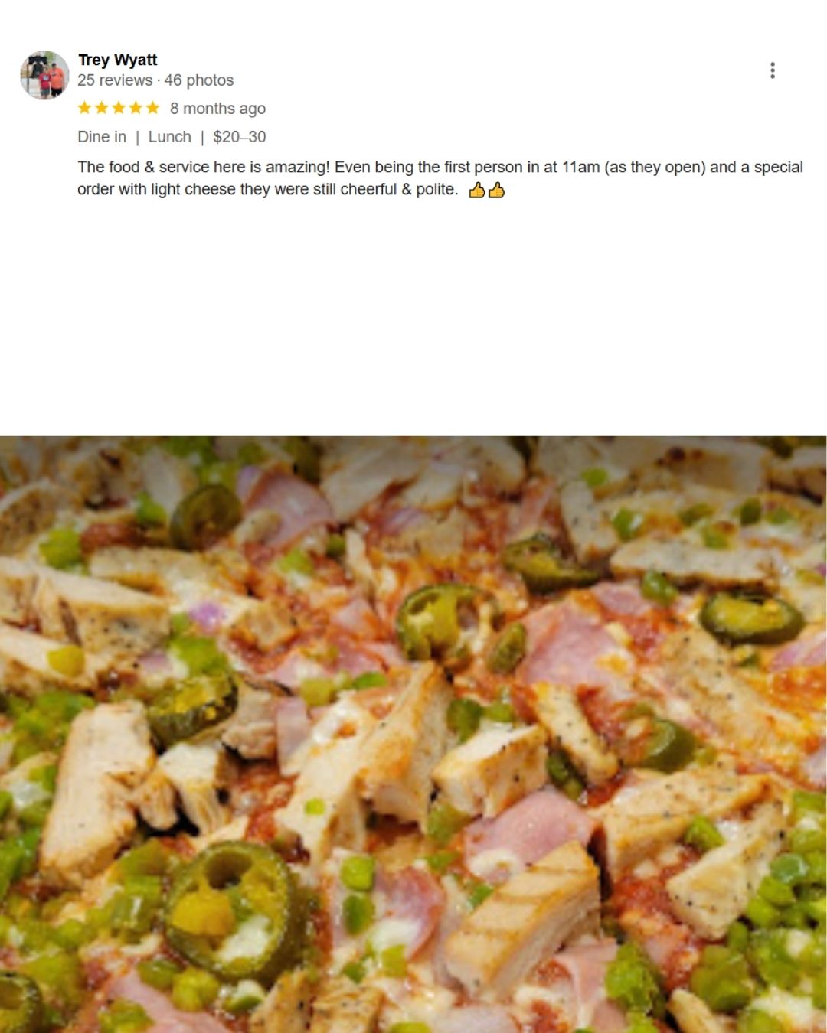The width and height of the screenshot is (827, 1033).
Task: Click the '8 months ago' timestamp
Action: click(217, 109)
